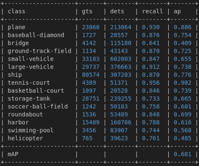Click harbor recall value 0.788
This screenshot has width=199, height=166.
coord(151,122)
